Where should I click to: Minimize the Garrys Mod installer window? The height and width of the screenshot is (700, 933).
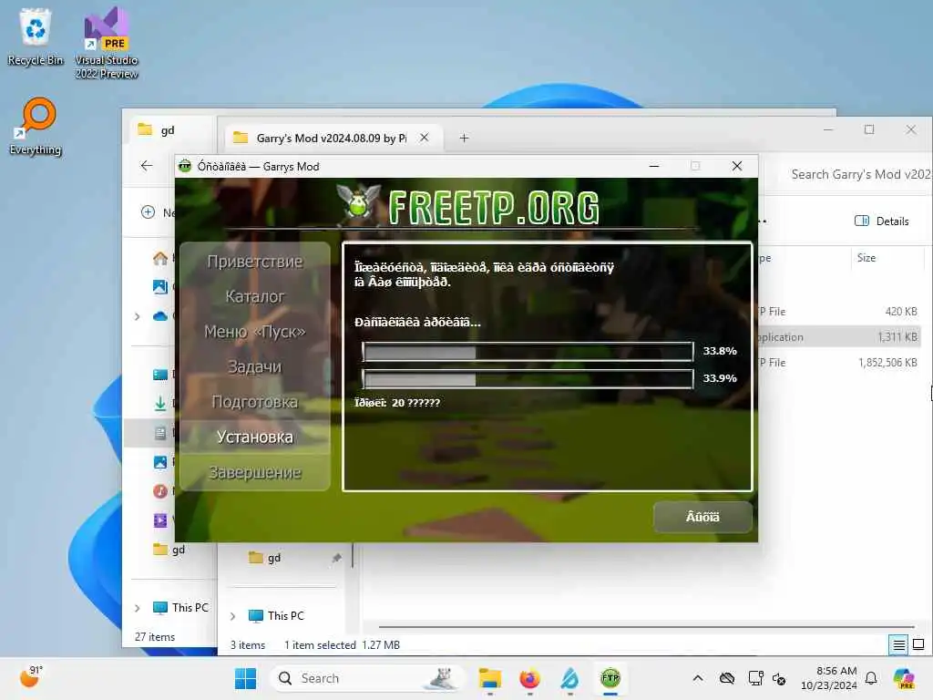[x=654, y=166]
